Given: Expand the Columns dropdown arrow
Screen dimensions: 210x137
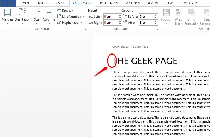Looking at the screenshot, I should 49,24.
